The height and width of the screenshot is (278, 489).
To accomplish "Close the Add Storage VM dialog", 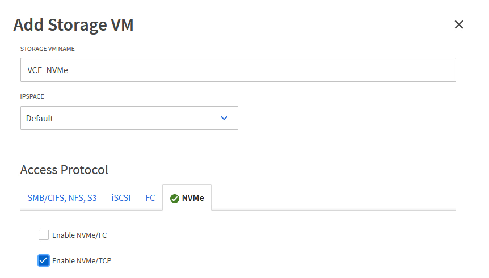I will pyautogui.click(x=459, y=24).
